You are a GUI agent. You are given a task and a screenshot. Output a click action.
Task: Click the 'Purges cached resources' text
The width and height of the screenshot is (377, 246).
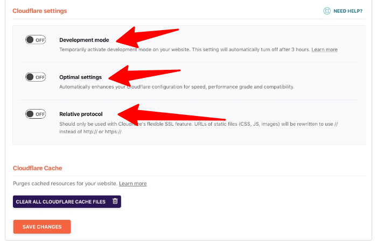[x=65, y=184]
